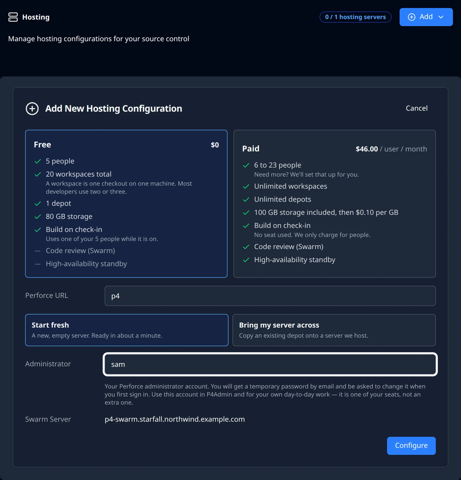The width and height of the screenshot is (461, 480).
Task: Cancel the new hosting configuration
Action: pos(417,108)
